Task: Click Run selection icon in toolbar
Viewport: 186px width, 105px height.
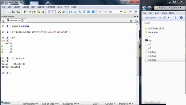Action: click(38, 12)
